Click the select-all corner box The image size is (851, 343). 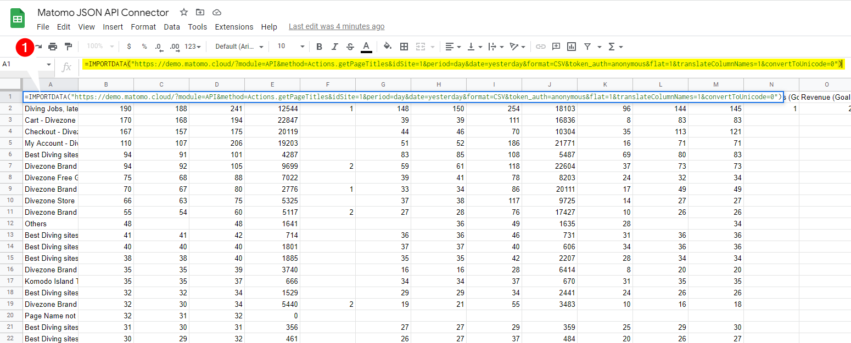tap(11, 84)
